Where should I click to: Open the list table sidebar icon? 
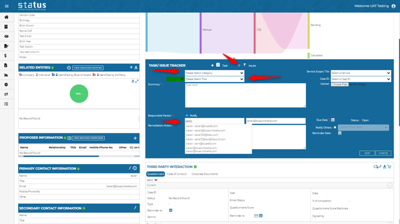pos(6,104)
